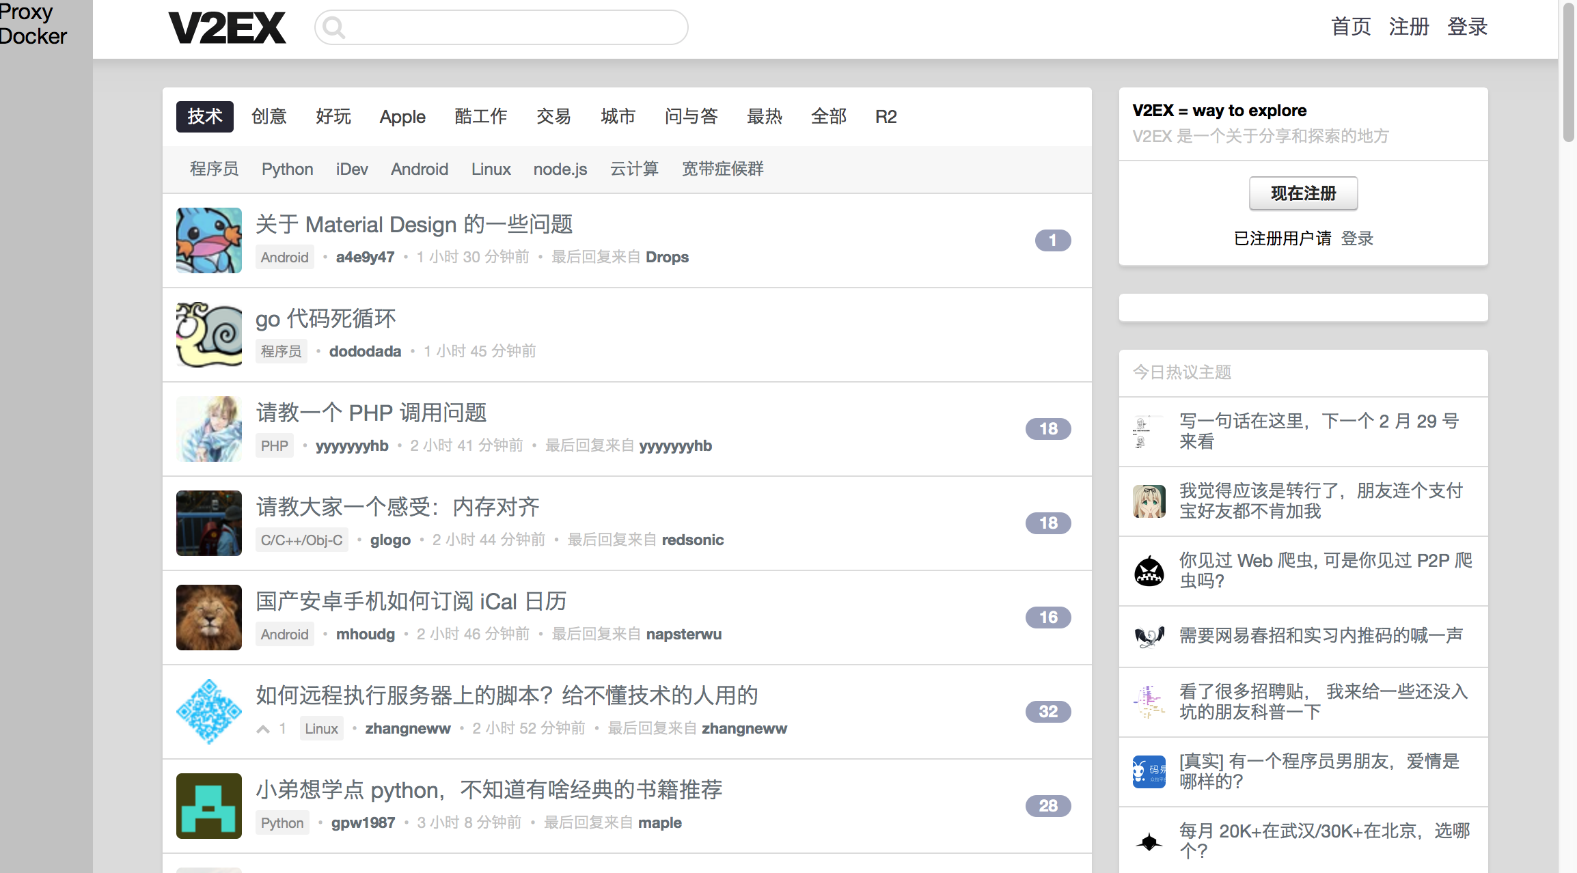
Task: Click the snail avatar of dododada
Action: (209, 335)
